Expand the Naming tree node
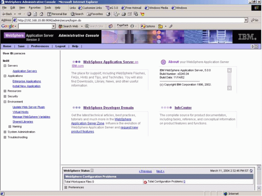The image size is (262, 196). pos(10,127)
